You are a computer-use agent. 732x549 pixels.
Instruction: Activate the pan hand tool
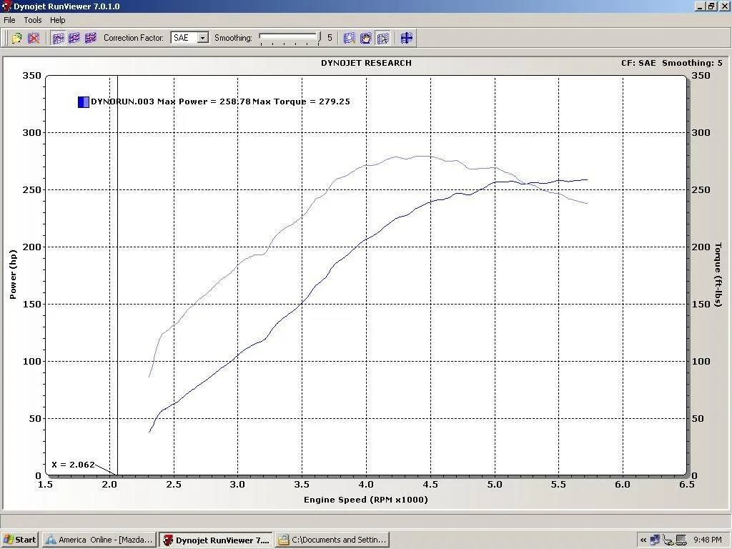point(365,38)
